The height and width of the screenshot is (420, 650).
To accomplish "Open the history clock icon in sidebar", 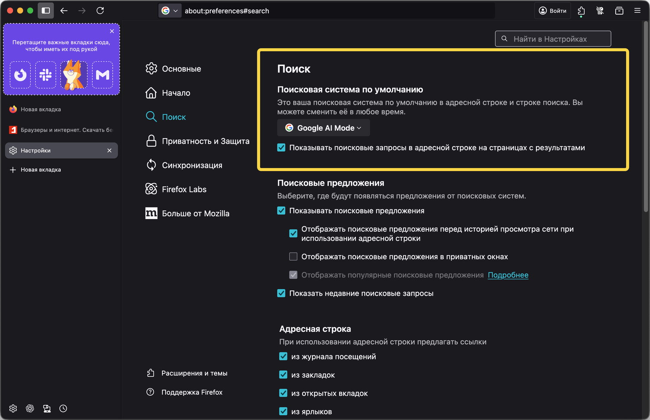I will [63, 408].
